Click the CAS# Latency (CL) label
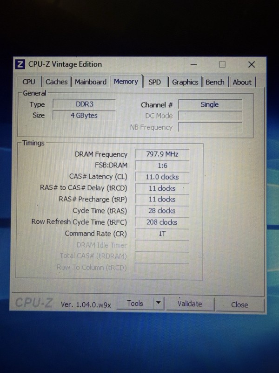This screenshot has width=279, height=373. tap(98, 177)
